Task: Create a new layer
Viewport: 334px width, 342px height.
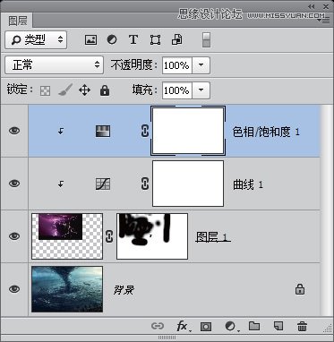Action: coord(278,326)
